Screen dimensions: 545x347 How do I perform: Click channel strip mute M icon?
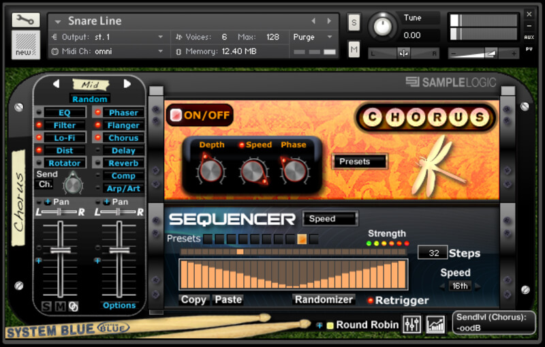pos(60,306)
